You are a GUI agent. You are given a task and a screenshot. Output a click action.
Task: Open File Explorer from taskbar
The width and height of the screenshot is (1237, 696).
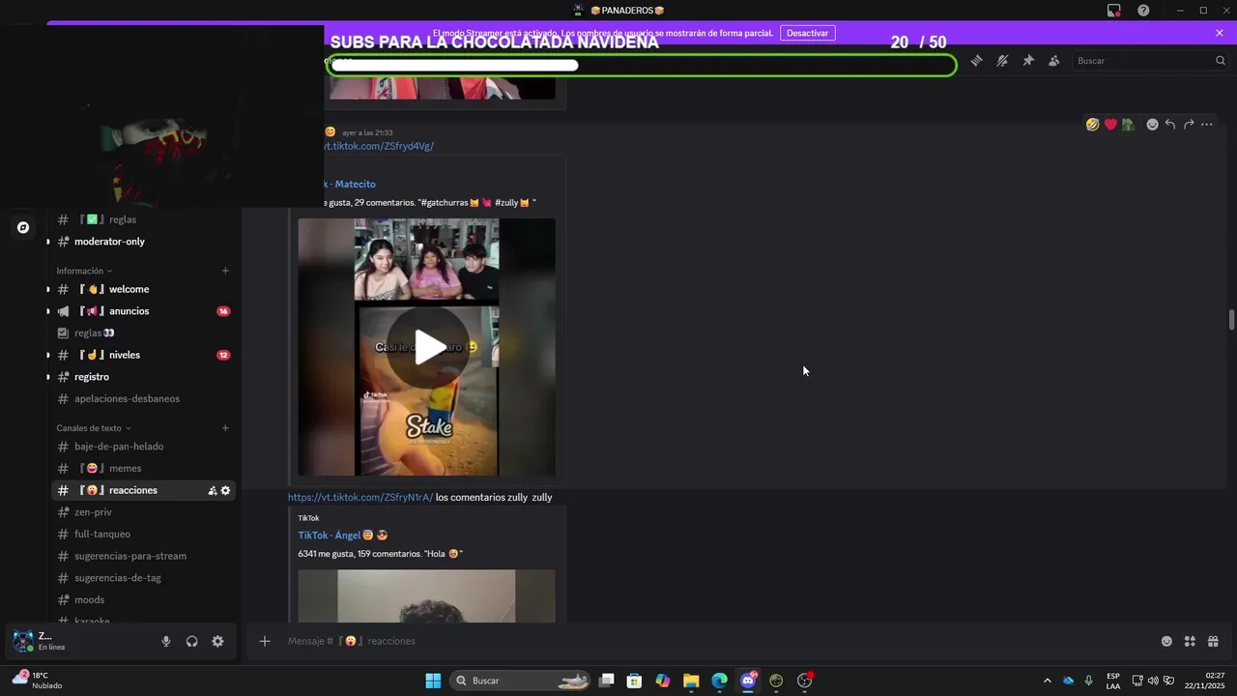[691, 681]
